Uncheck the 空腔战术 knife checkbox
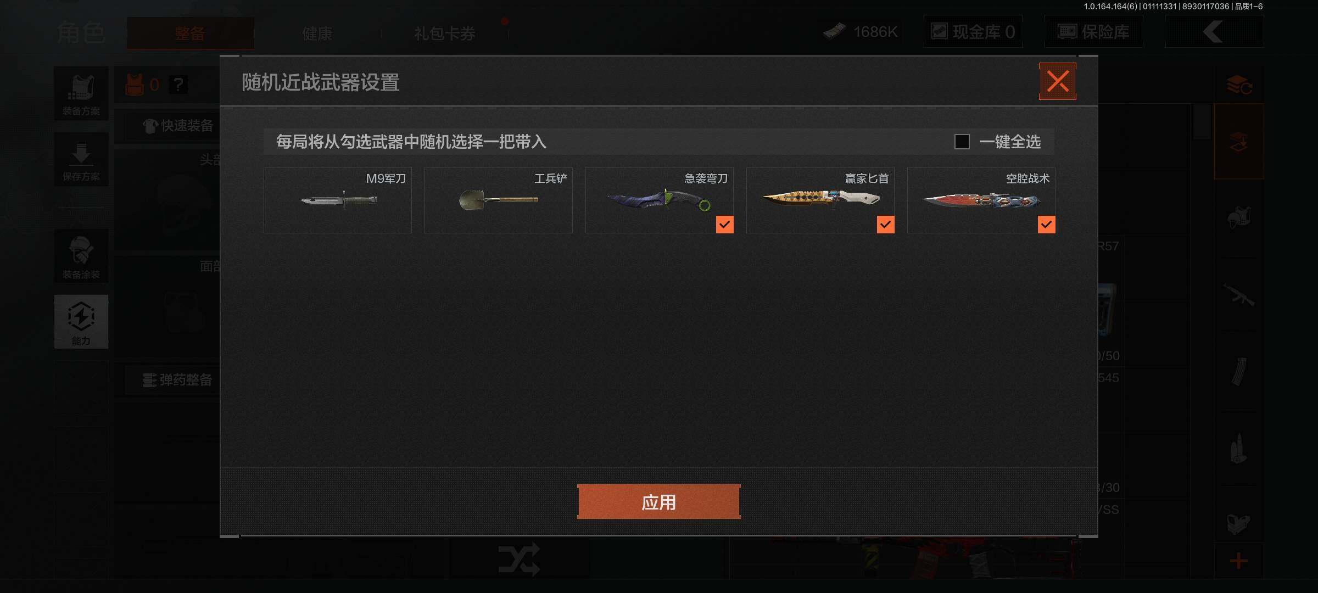Image resolution: width=1318 pixels, height=593 pixels. 1046,225
